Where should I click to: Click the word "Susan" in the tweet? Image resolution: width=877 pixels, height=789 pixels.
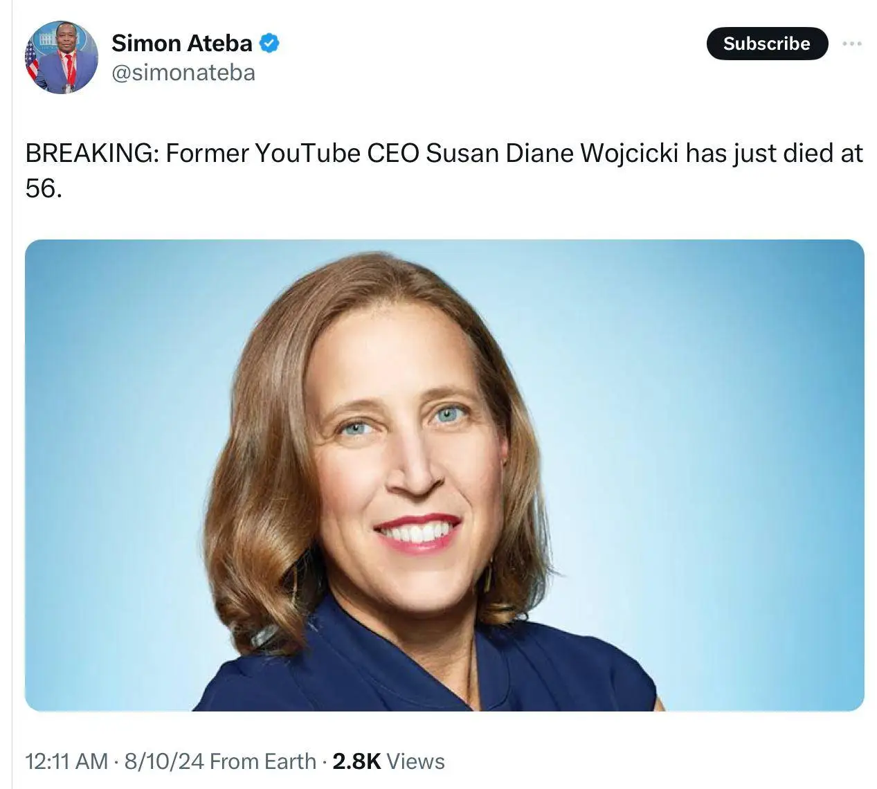pos(462,153)
